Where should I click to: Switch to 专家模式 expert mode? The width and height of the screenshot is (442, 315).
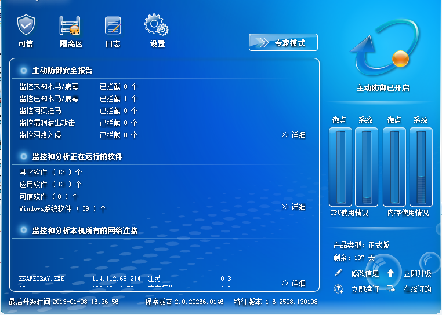(x=284, y=43)
